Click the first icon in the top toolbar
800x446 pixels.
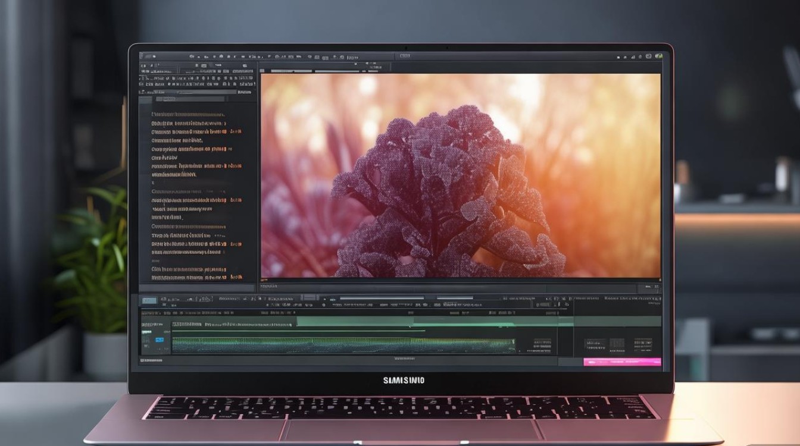(x=192, y=56)
